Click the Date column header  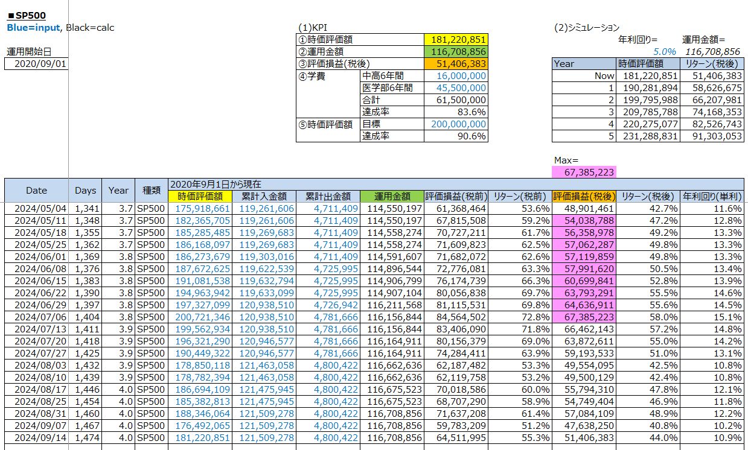pyautogui.click(x=36, y=190)
